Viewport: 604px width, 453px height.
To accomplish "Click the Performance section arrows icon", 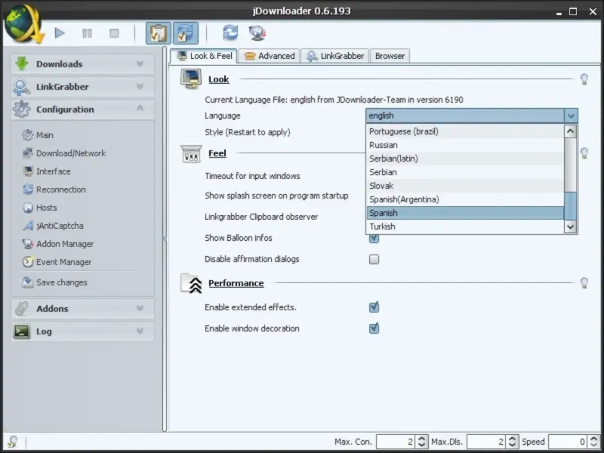I will 192,283.
